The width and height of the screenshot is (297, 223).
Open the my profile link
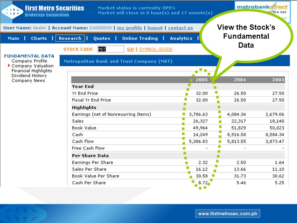point(129,28)
